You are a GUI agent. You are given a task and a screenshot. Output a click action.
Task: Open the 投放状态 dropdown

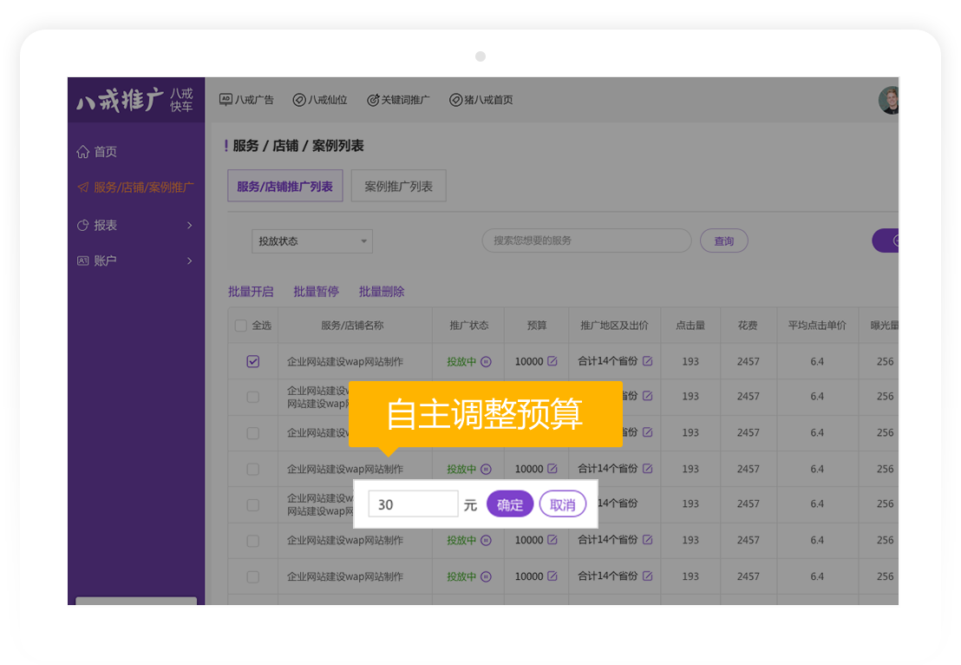312,241
